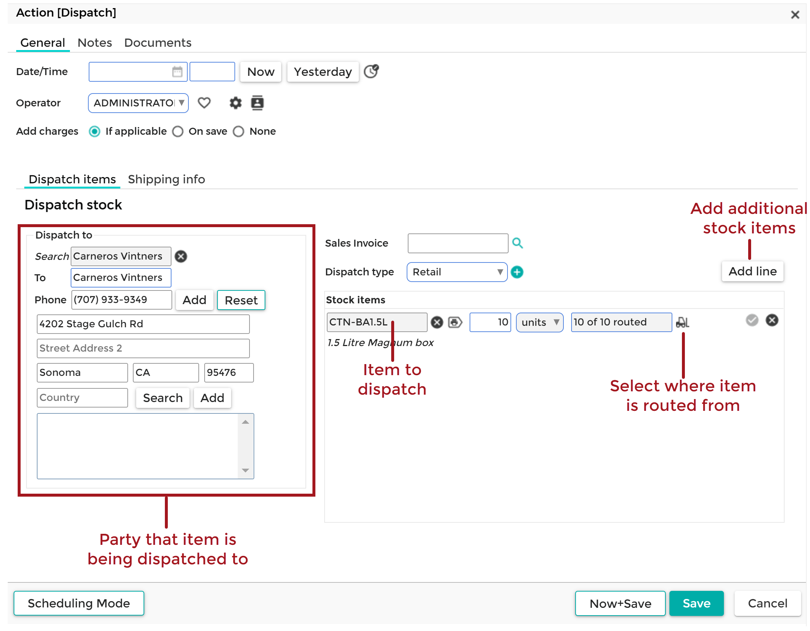The height and width of the screenshot is (631, 810).
Task: Click the time input field
Action: [x=212, y=71]
